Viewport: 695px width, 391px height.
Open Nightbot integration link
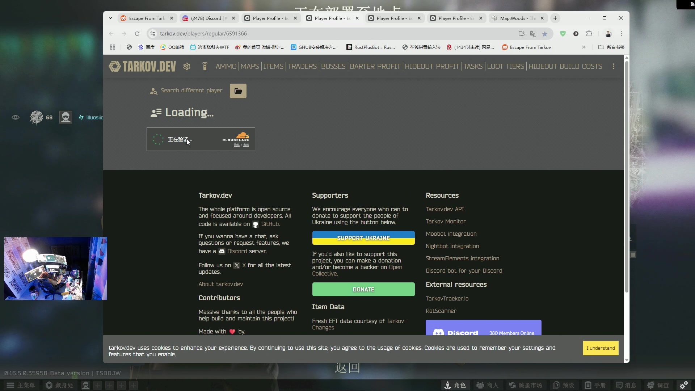tap(452, 246)
